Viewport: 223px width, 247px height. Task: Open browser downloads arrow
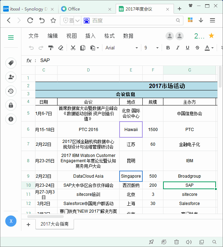click(201, 20)
